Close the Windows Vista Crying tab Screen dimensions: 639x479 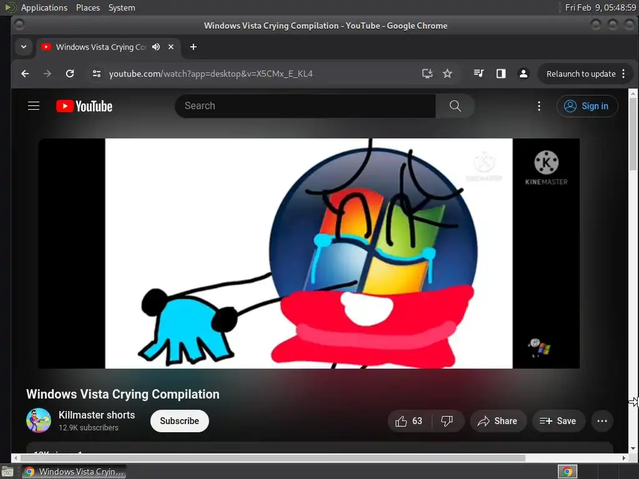(171, 47)
